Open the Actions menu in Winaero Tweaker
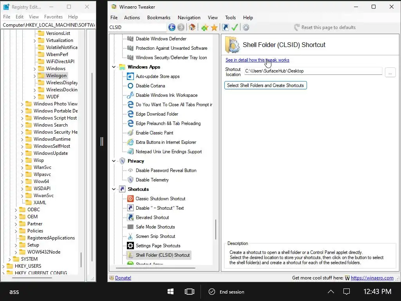 (x=132, y=17)
